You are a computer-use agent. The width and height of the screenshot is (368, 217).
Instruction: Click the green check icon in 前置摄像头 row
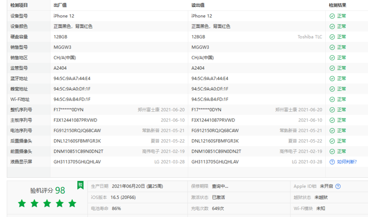pyautogui.click(x=332, y=151)
